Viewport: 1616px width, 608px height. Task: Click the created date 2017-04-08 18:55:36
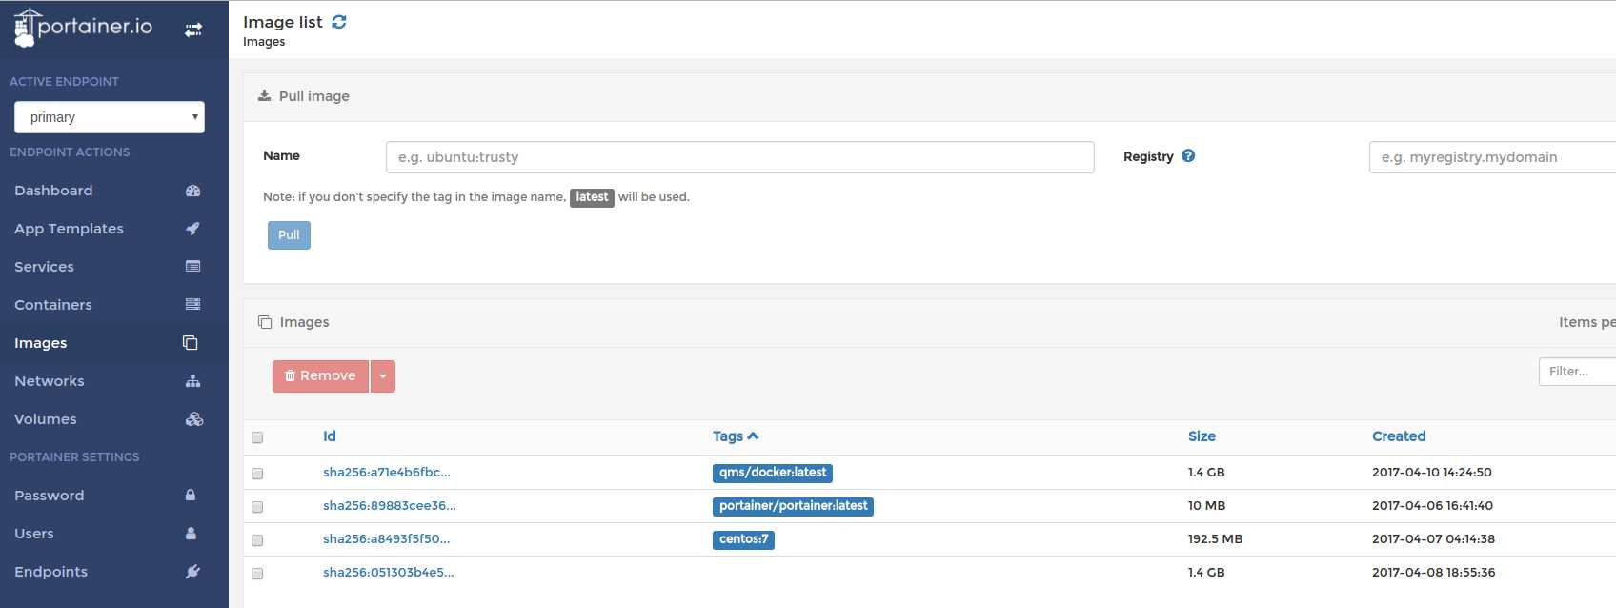pos(1434,573)
